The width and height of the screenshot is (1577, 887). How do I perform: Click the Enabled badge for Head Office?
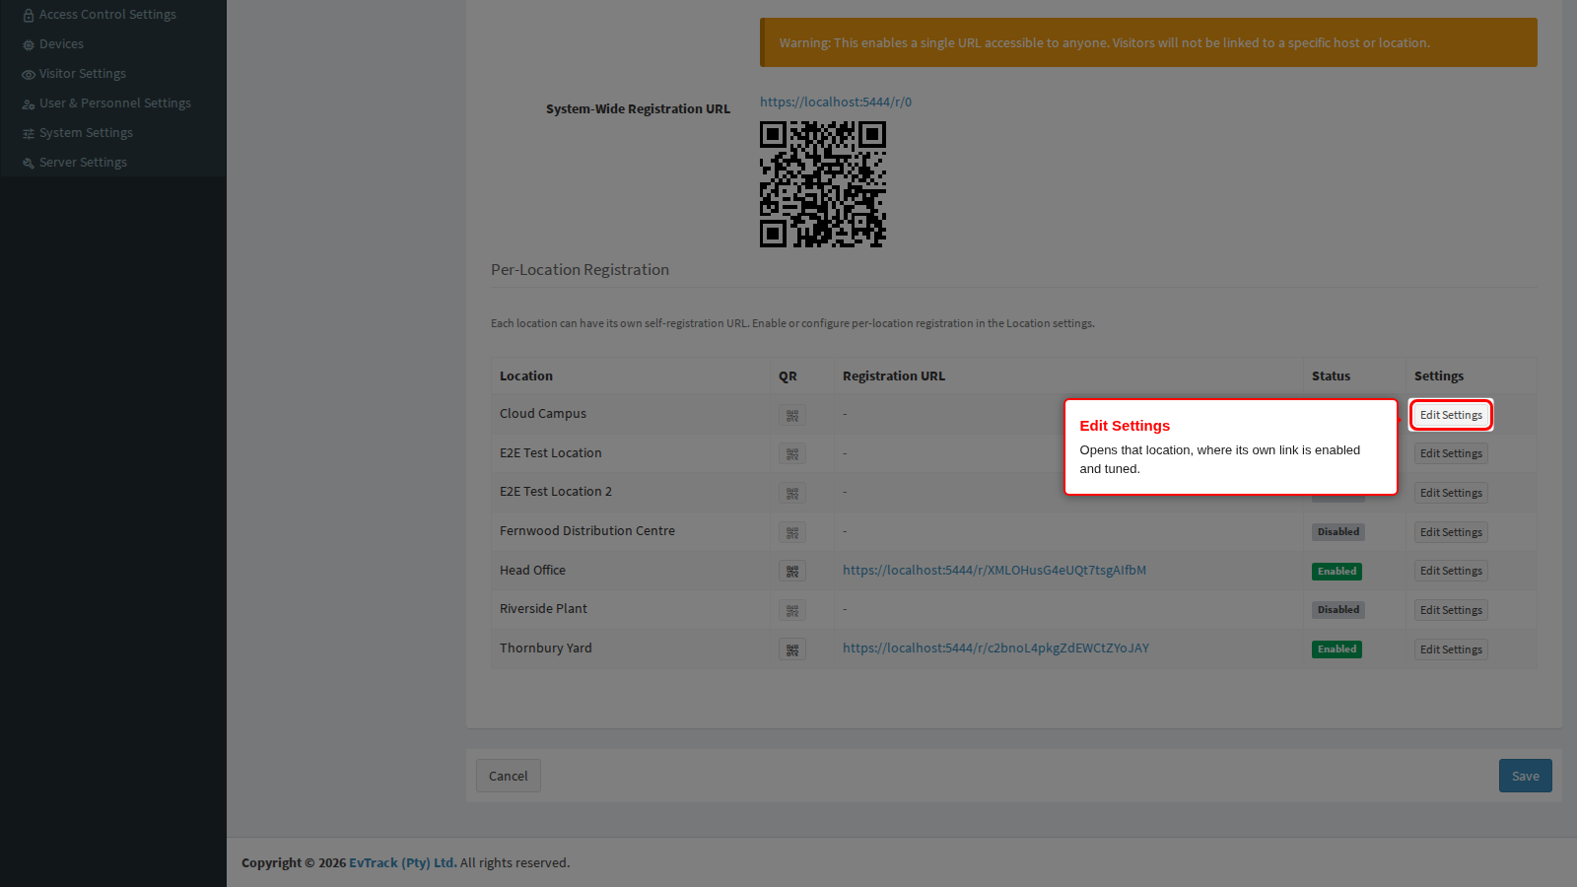[1337, 571]
